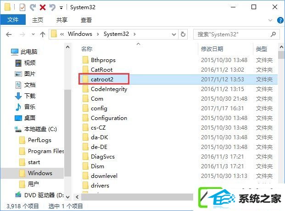Viewport: 285px width, 211px height.
Task: Click the Redo arrow in title bar
Action: [x=33, y=7]
